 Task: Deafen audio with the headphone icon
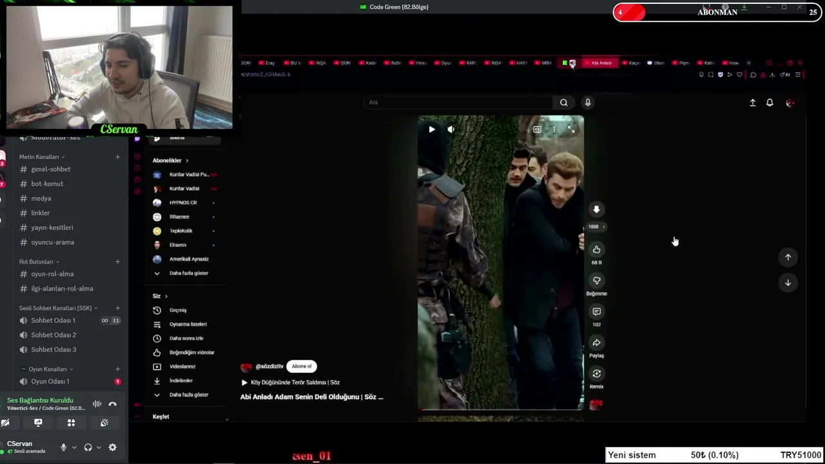click(88, 447)
